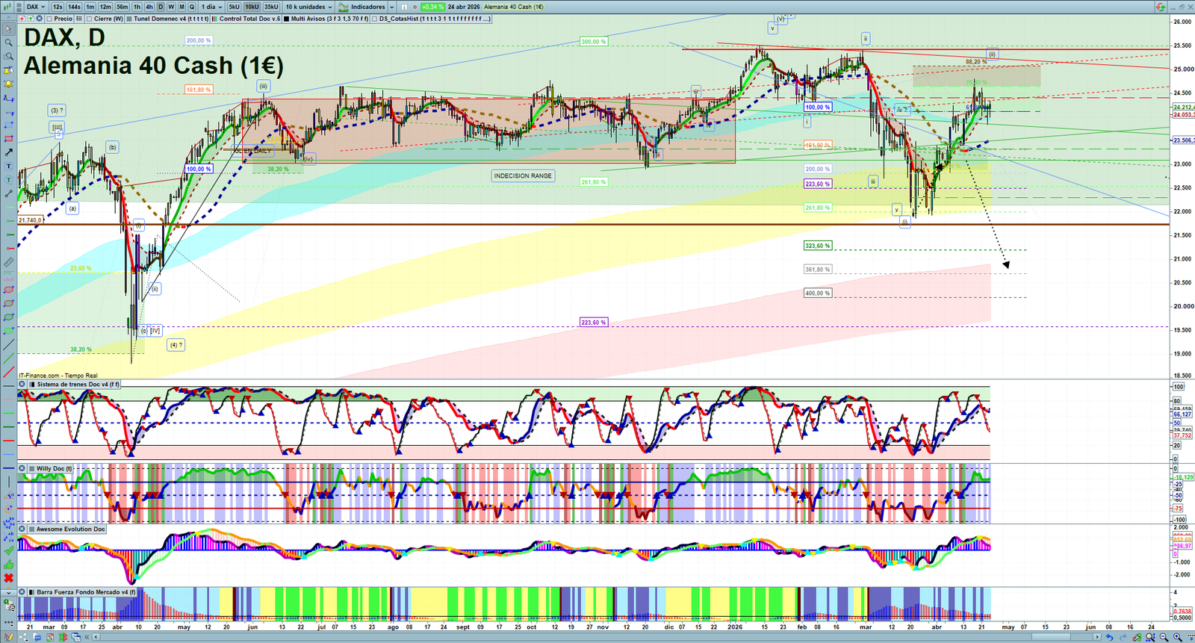Expand the Indicadores dropdown arrow
The height and width of the screenshot is (643, 1195).
coord(391,7)
